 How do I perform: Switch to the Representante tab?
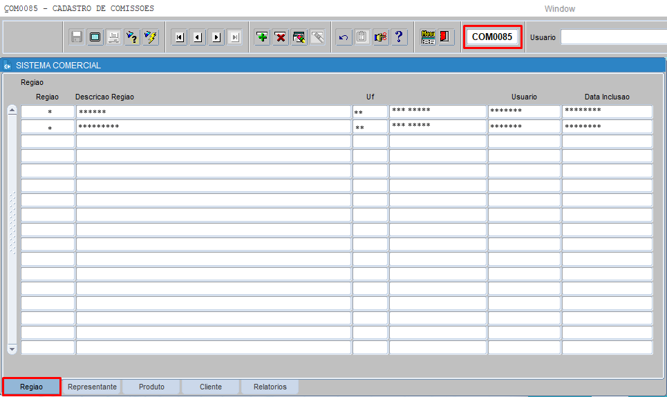click(x=92, y=387)
